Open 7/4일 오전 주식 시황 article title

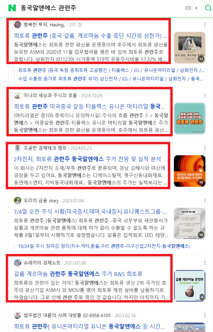pyautogui.click(x=90, y=211)
